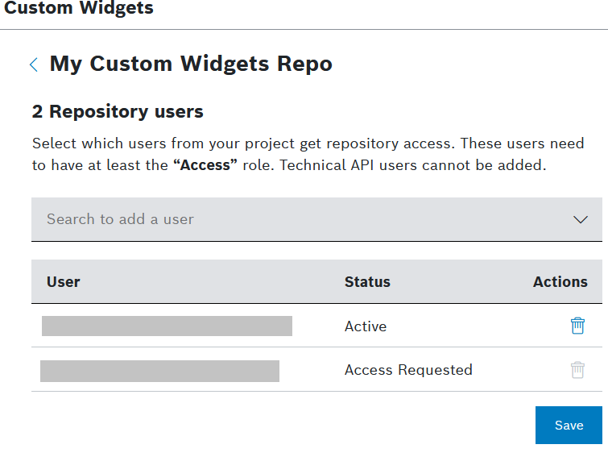The width and height of the screenshot is (608, 457).
Task: Click the Custom Widgets page header
Action: pos(79,9)
